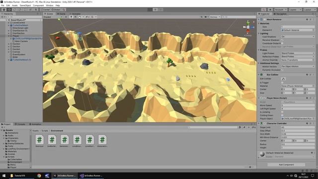Click the Step button

click(x=160, y=9)
